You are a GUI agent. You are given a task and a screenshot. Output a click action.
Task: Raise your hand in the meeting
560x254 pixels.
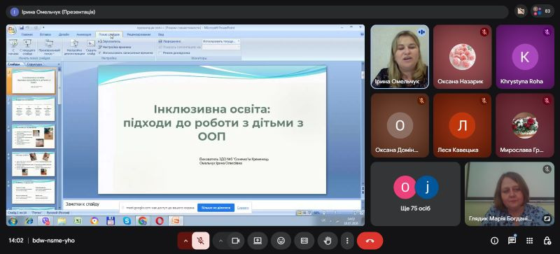pyautogui.click(x=328, y=241)
